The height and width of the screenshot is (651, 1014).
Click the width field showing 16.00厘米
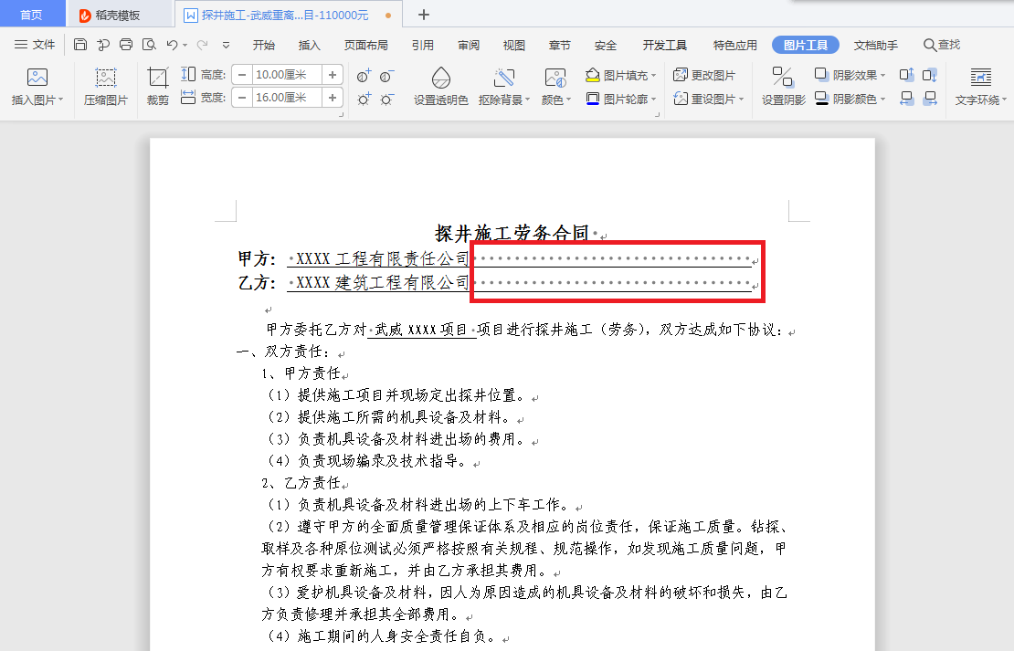point(287,98)
